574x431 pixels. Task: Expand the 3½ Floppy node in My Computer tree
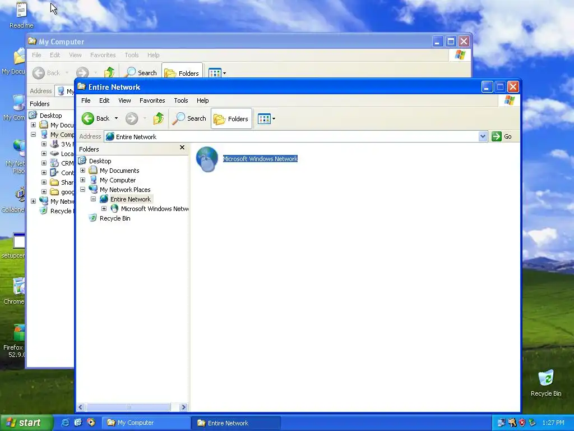click(44, 144)
